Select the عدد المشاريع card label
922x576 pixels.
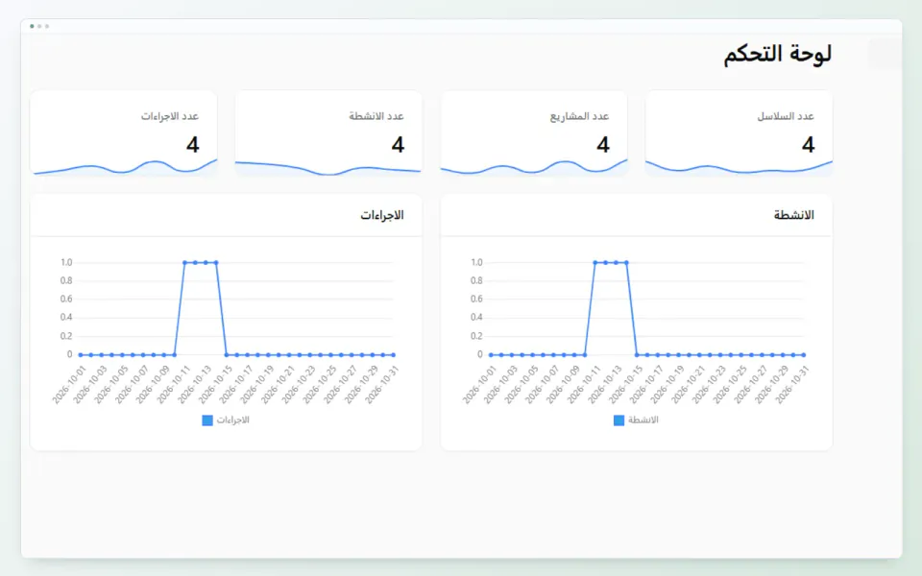[x=579, y=116]
